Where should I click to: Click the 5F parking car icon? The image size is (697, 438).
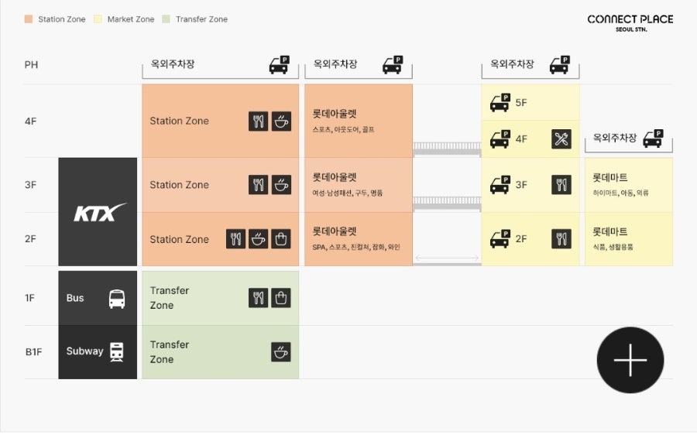point(500,103)
